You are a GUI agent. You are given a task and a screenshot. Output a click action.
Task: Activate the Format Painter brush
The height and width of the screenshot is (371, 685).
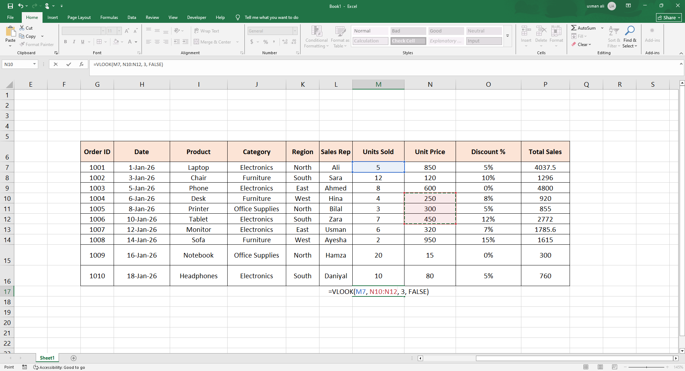pos(37,44)
